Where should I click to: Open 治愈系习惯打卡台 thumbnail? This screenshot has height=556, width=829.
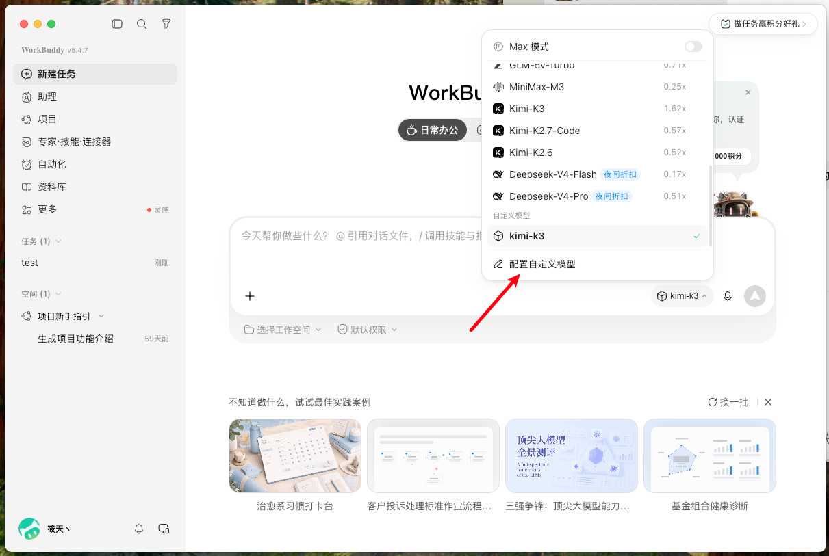(295, 456)
